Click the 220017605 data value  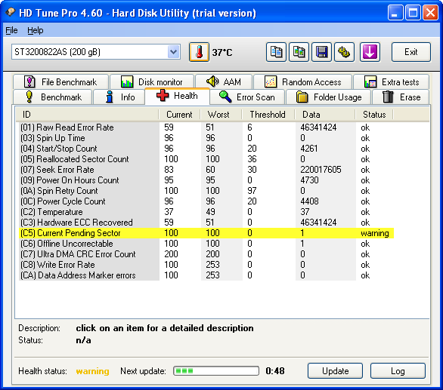(x=321, y=170)
